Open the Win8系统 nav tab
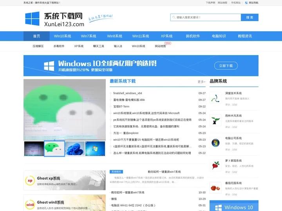Screen dimensions: 282x211 pos(114,36)
